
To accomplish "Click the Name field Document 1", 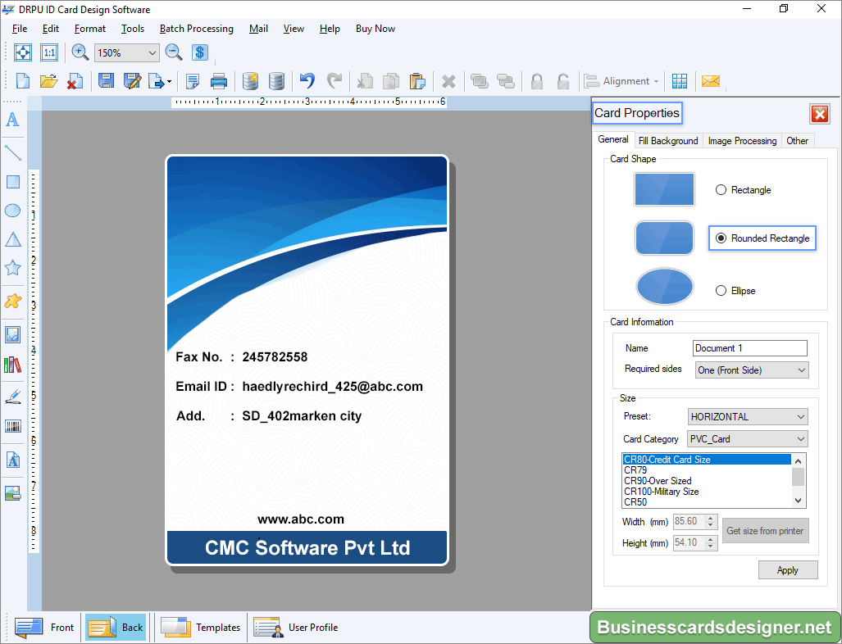I will [749, 348].
